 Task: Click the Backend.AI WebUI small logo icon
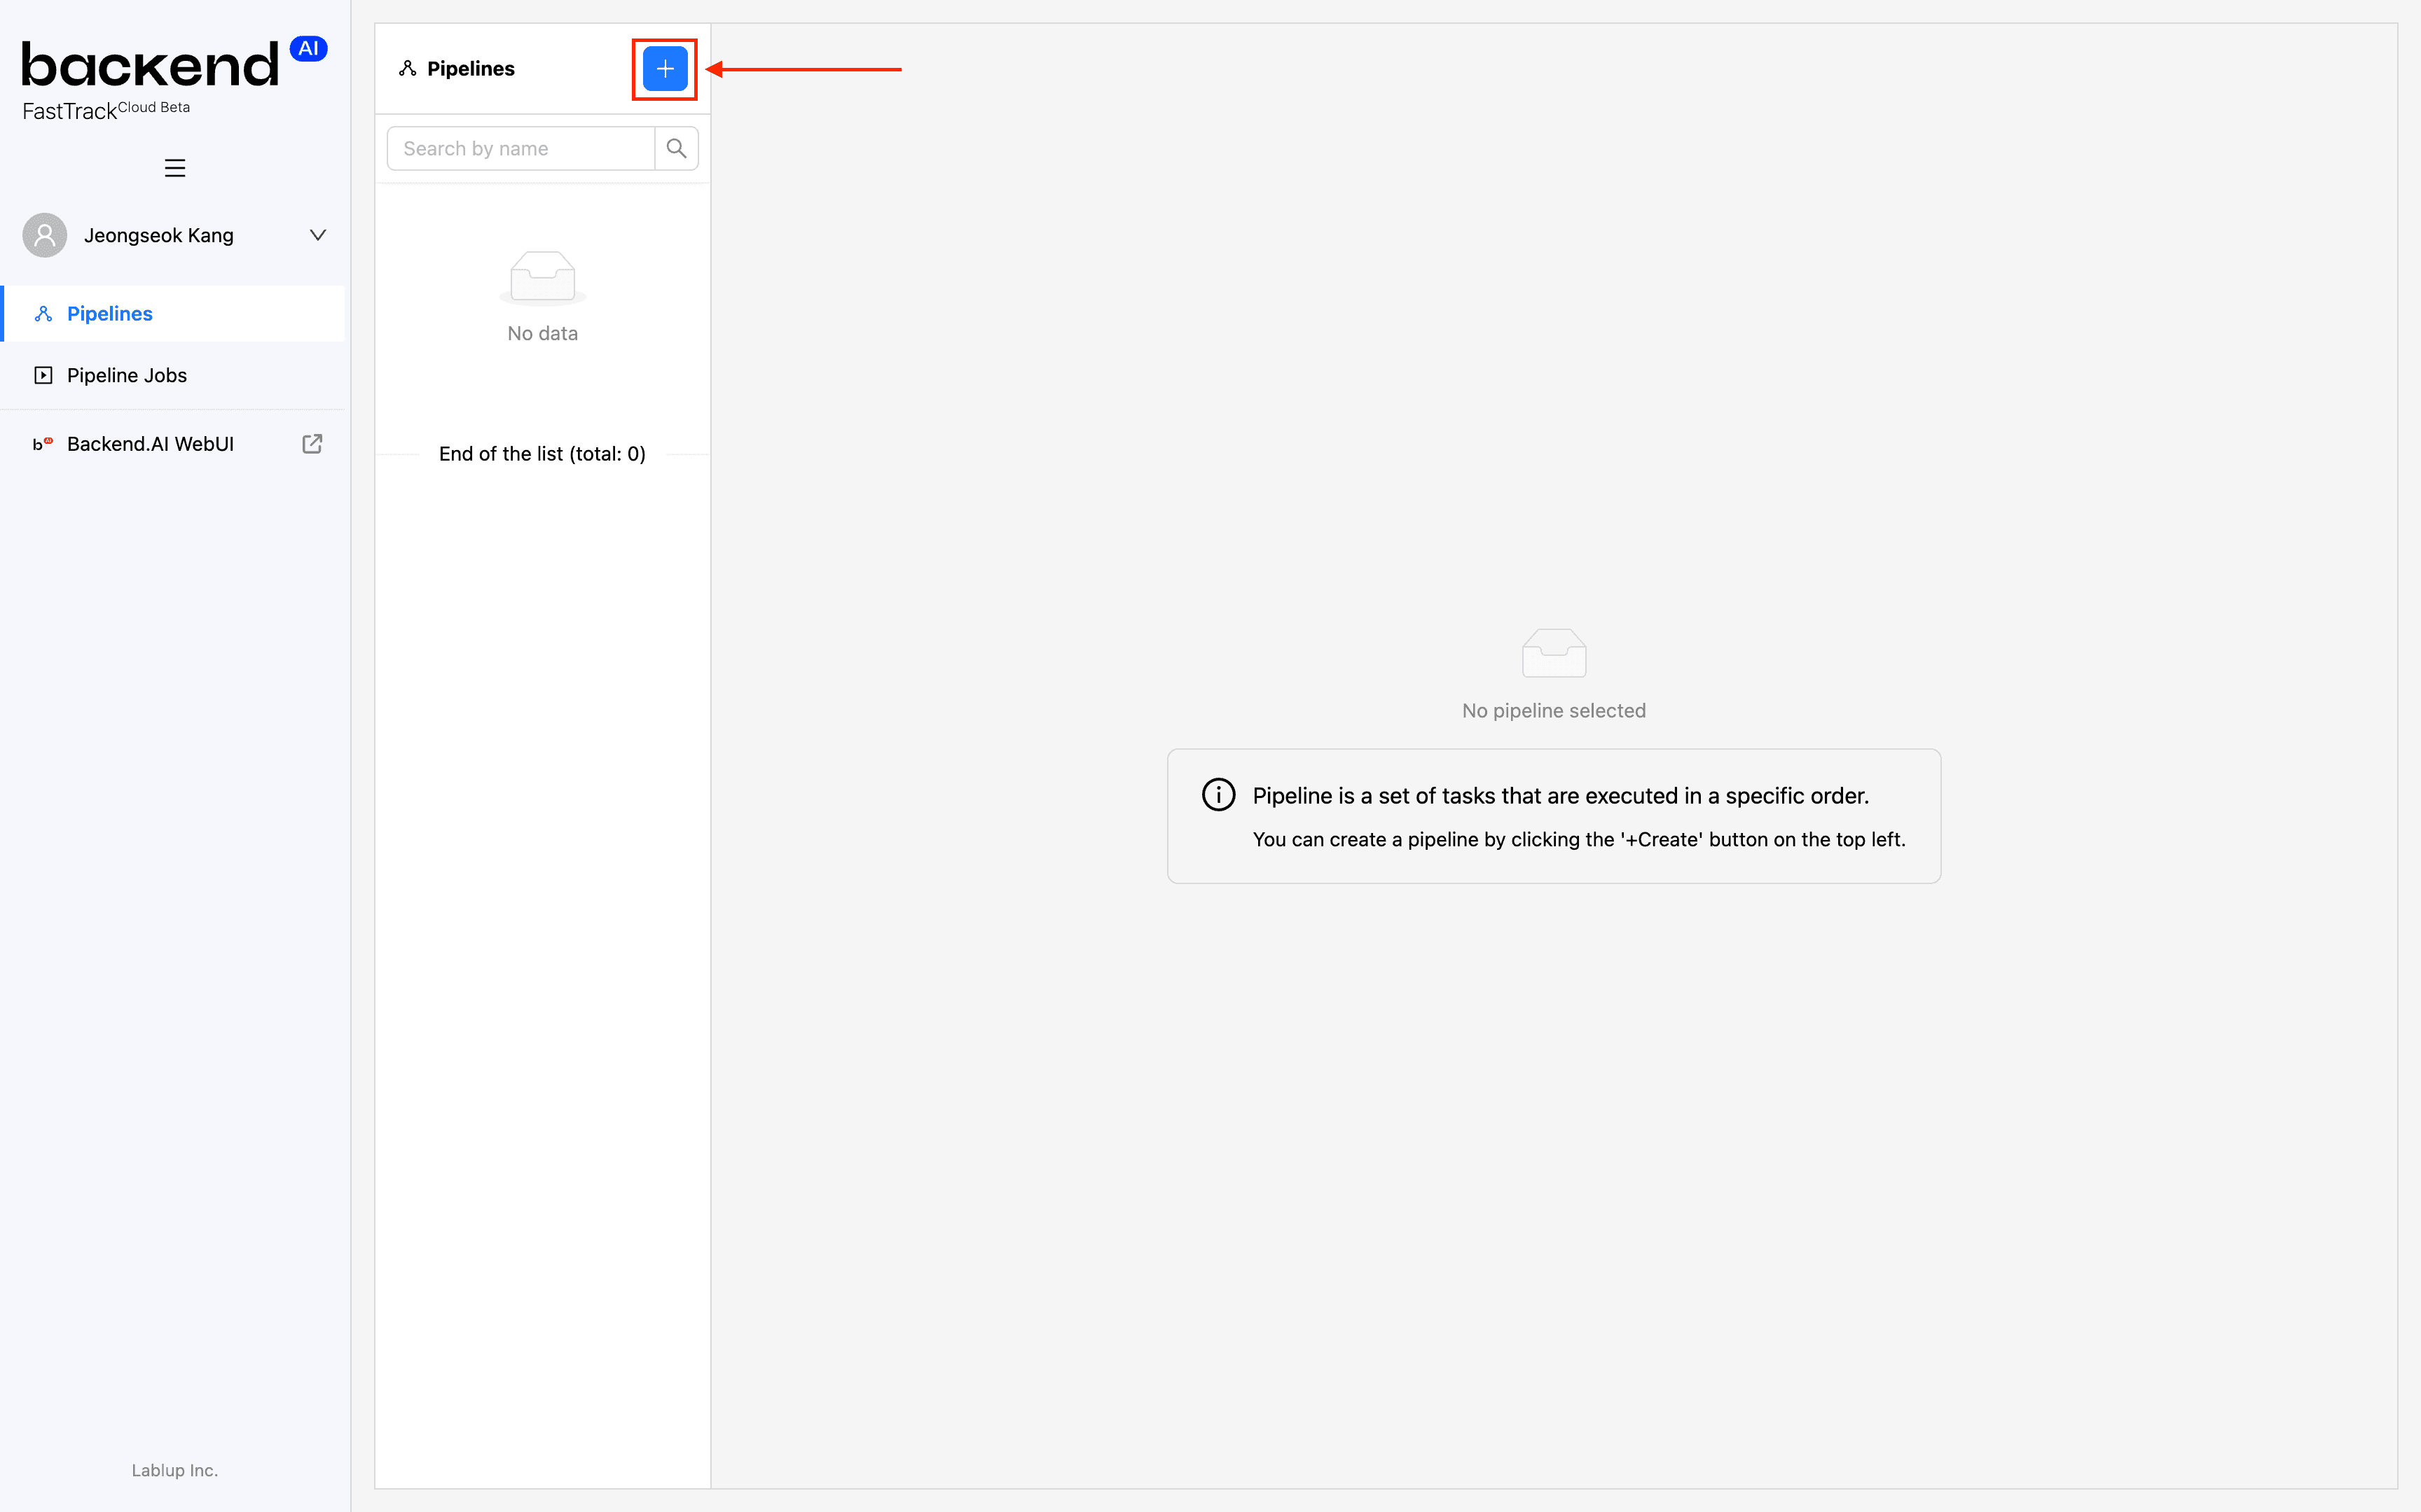pyautogui.click(x=43, y=444)
